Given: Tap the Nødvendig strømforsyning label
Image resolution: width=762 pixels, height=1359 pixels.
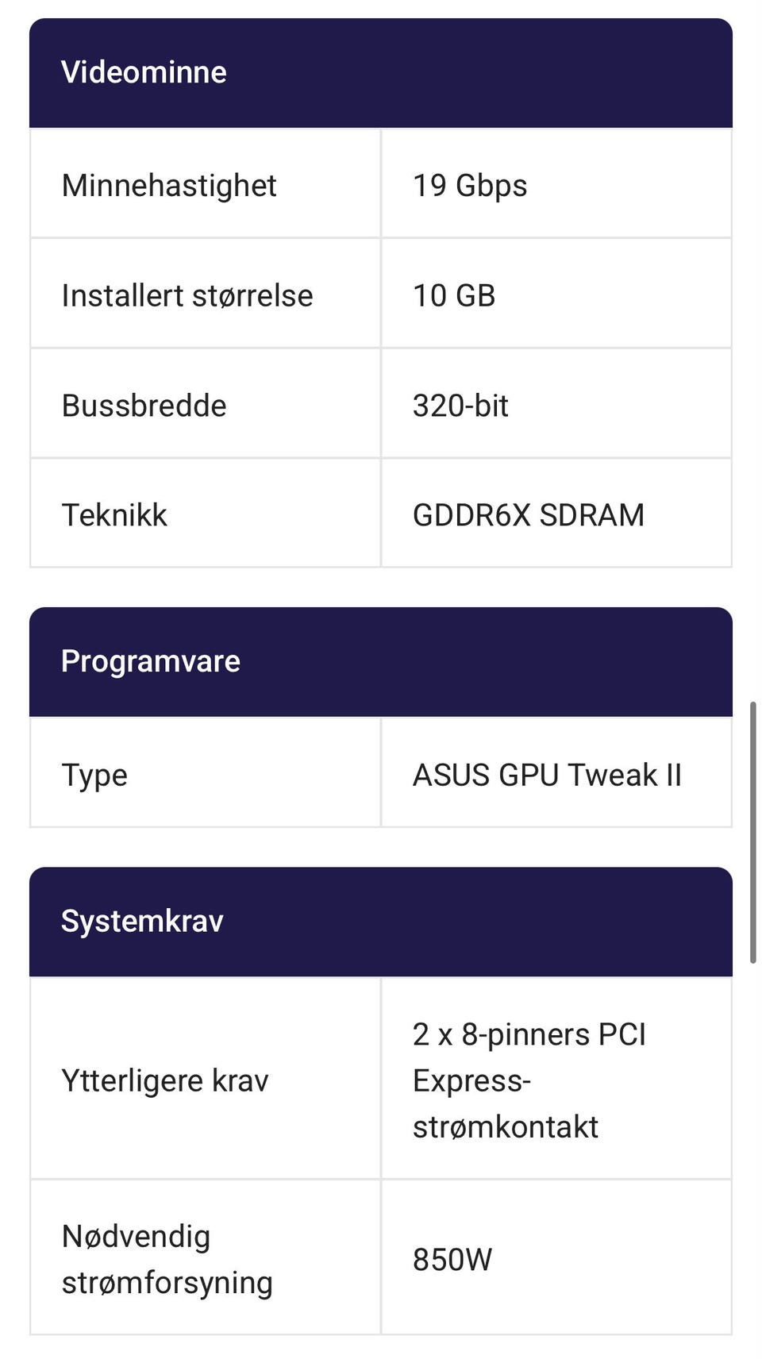Looking at the screenshot, I should (167, 1259).
